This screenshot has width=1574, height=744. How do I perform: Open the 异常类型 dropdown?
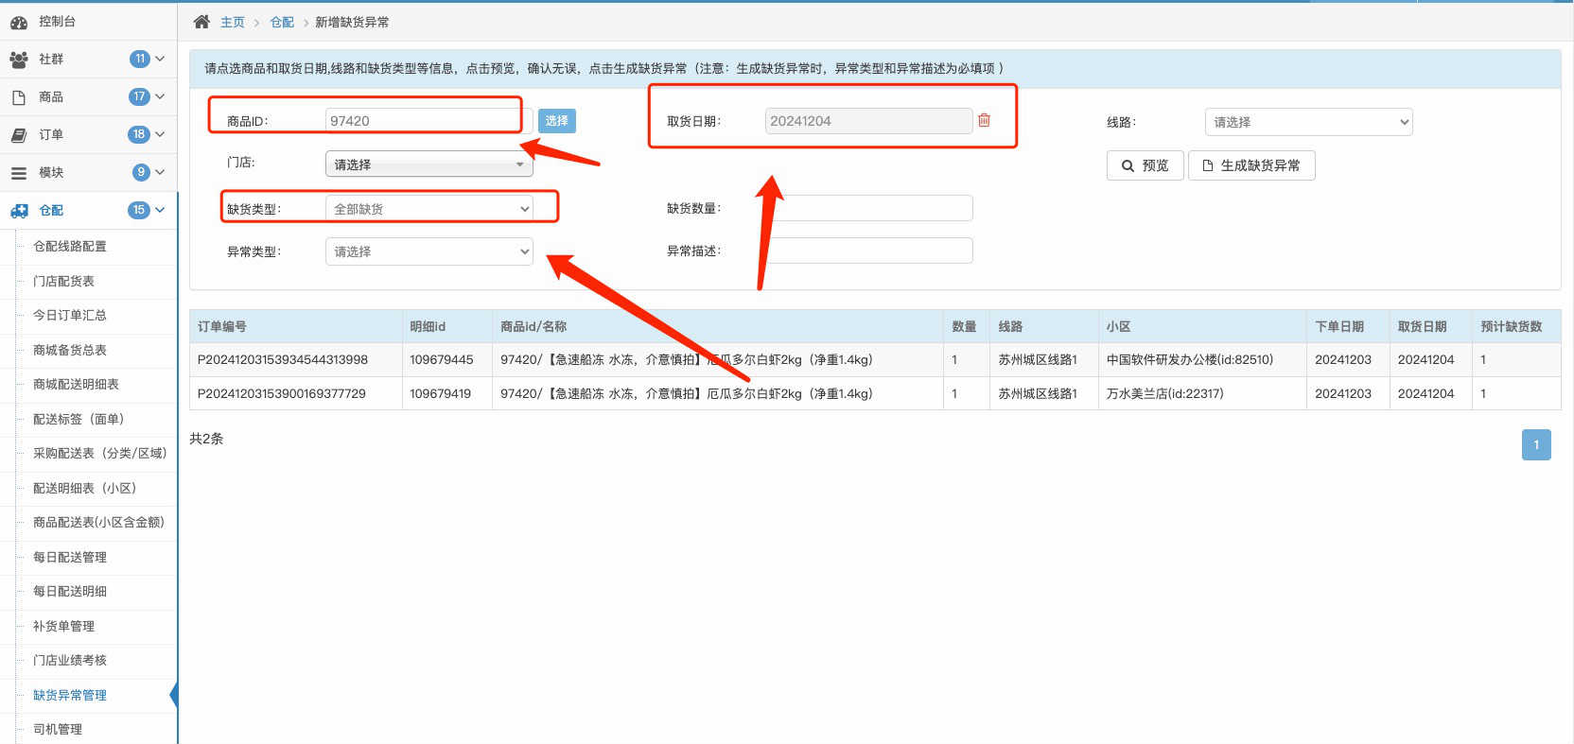(429, 251)
